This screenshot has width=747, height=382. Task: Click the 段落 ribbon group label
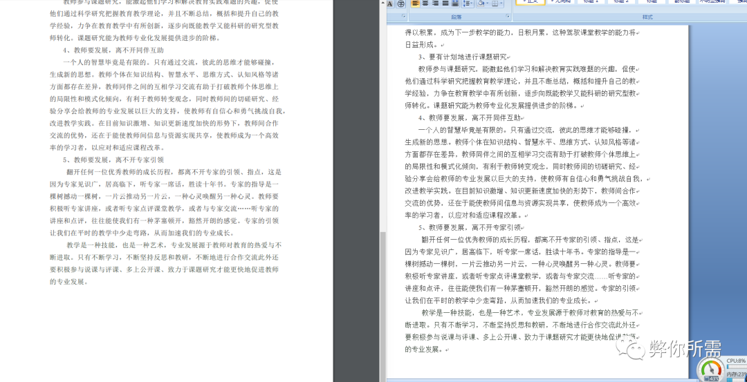456,17
